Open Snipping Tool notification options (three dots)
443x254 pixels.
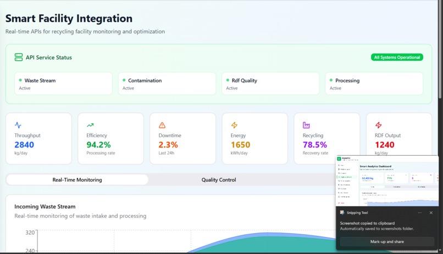[420, 213]
